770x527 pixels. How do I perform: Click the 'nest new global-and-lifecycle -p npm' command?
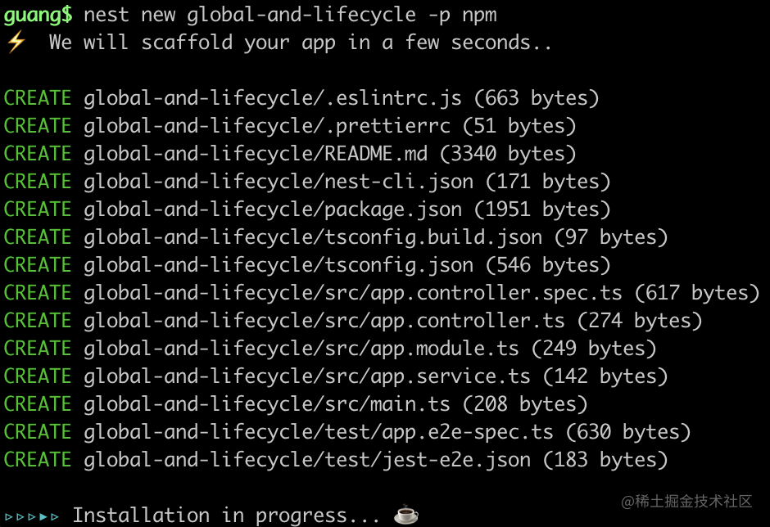(x=290, y=15)
